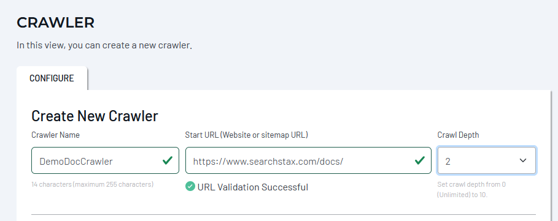Focus the Crawler Name input with DemoDocCrawler

pyautogui.click(x=105, y=160)
